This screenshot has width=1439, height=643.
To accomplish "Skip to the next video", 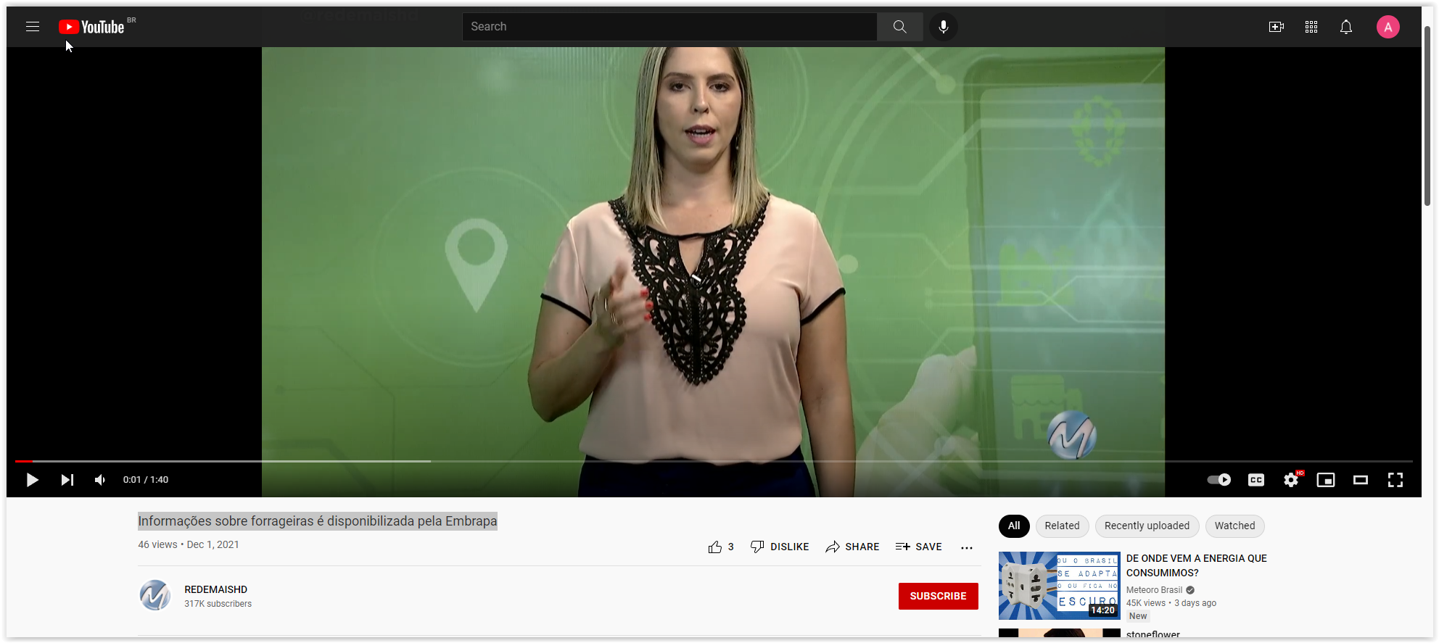I will pyautogui.click(x=67, y=480).
